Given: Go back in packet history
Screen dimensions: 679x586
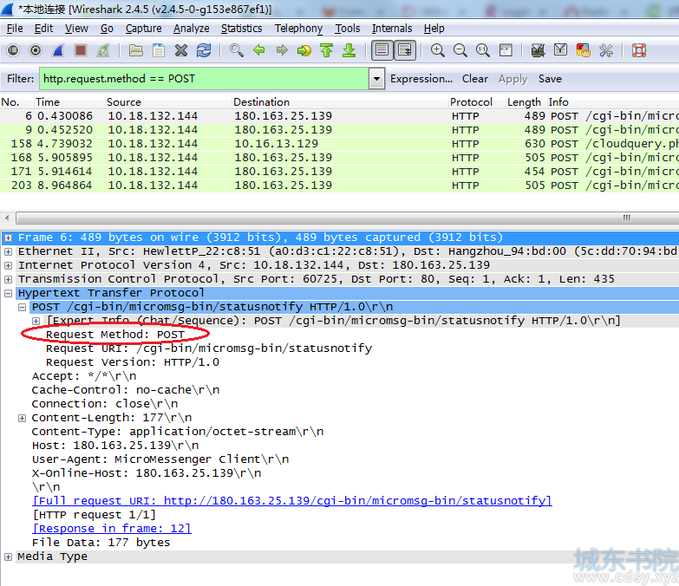Looking at the screenshot, I should tap(259, 50).
